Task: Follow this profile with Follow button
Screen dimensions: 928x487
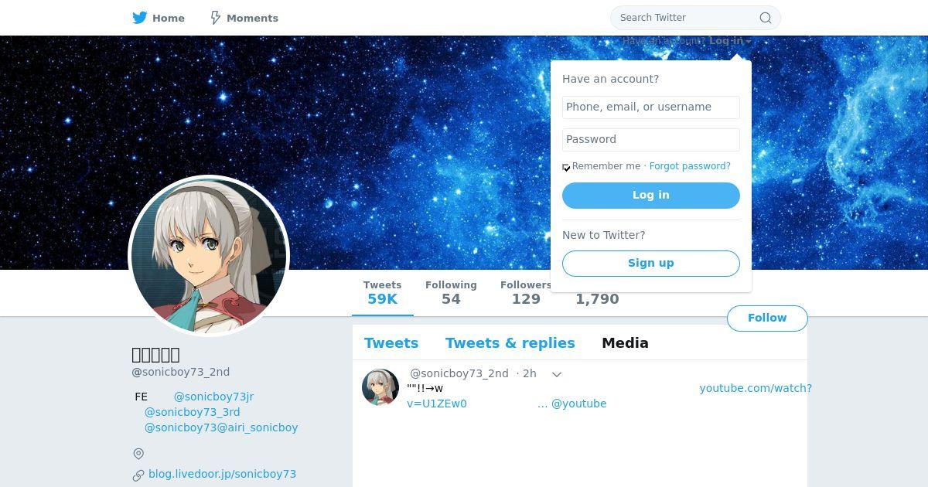Action: (767, 318)
